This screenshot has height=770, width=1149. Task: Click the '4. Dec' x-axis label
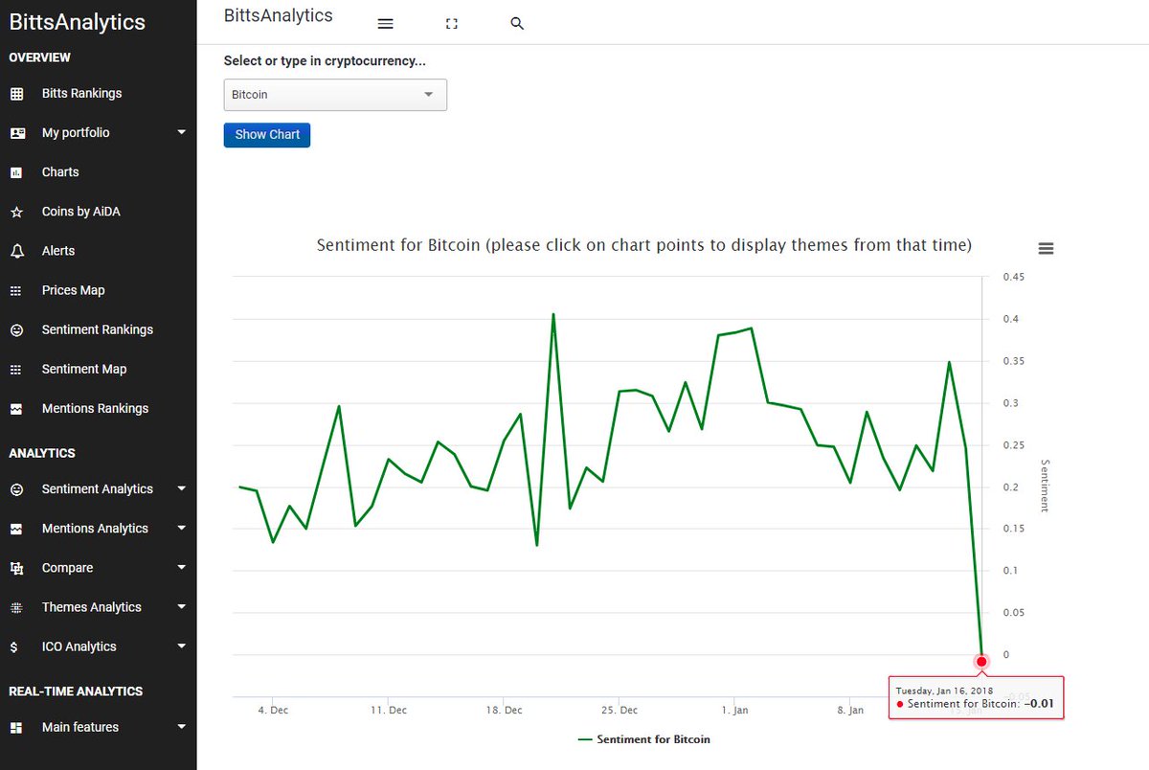[x=273, y=711]
